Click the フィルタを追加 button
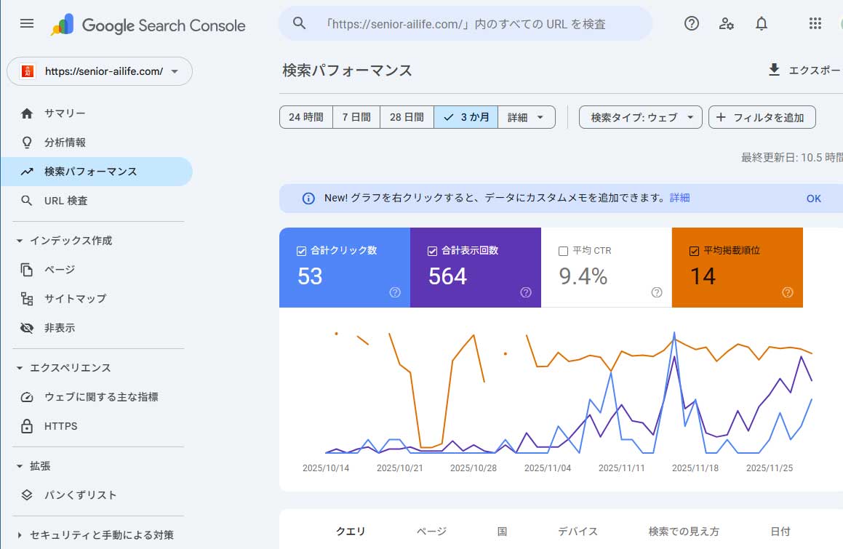 coord(762,116)
